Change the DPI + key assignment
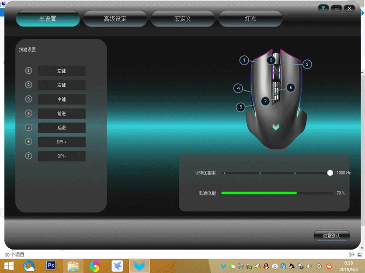 coord(62,142)
